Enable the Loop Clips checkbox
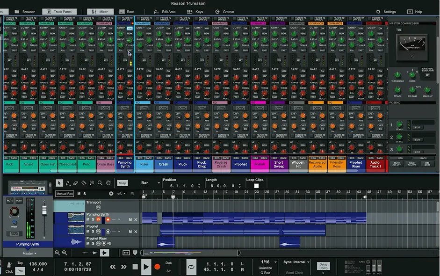The width and height of the screenshot is (440, 276). click(256, 186)
